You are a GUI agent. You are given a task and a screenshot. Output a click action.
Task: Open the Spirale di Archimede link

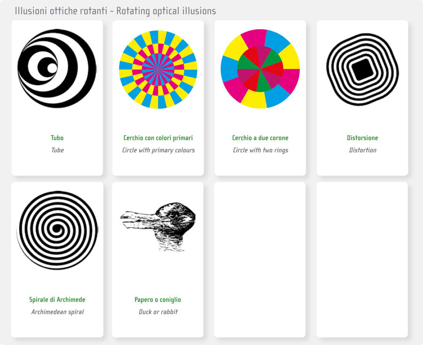pyautogui.click(x=57, y=300)
